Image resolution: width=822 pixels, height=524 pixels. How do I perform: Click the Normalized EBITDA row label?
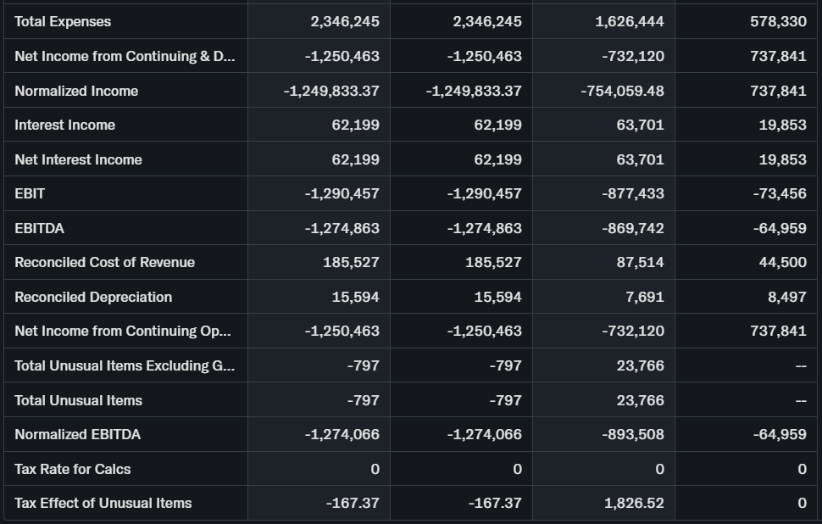(78, 434)
